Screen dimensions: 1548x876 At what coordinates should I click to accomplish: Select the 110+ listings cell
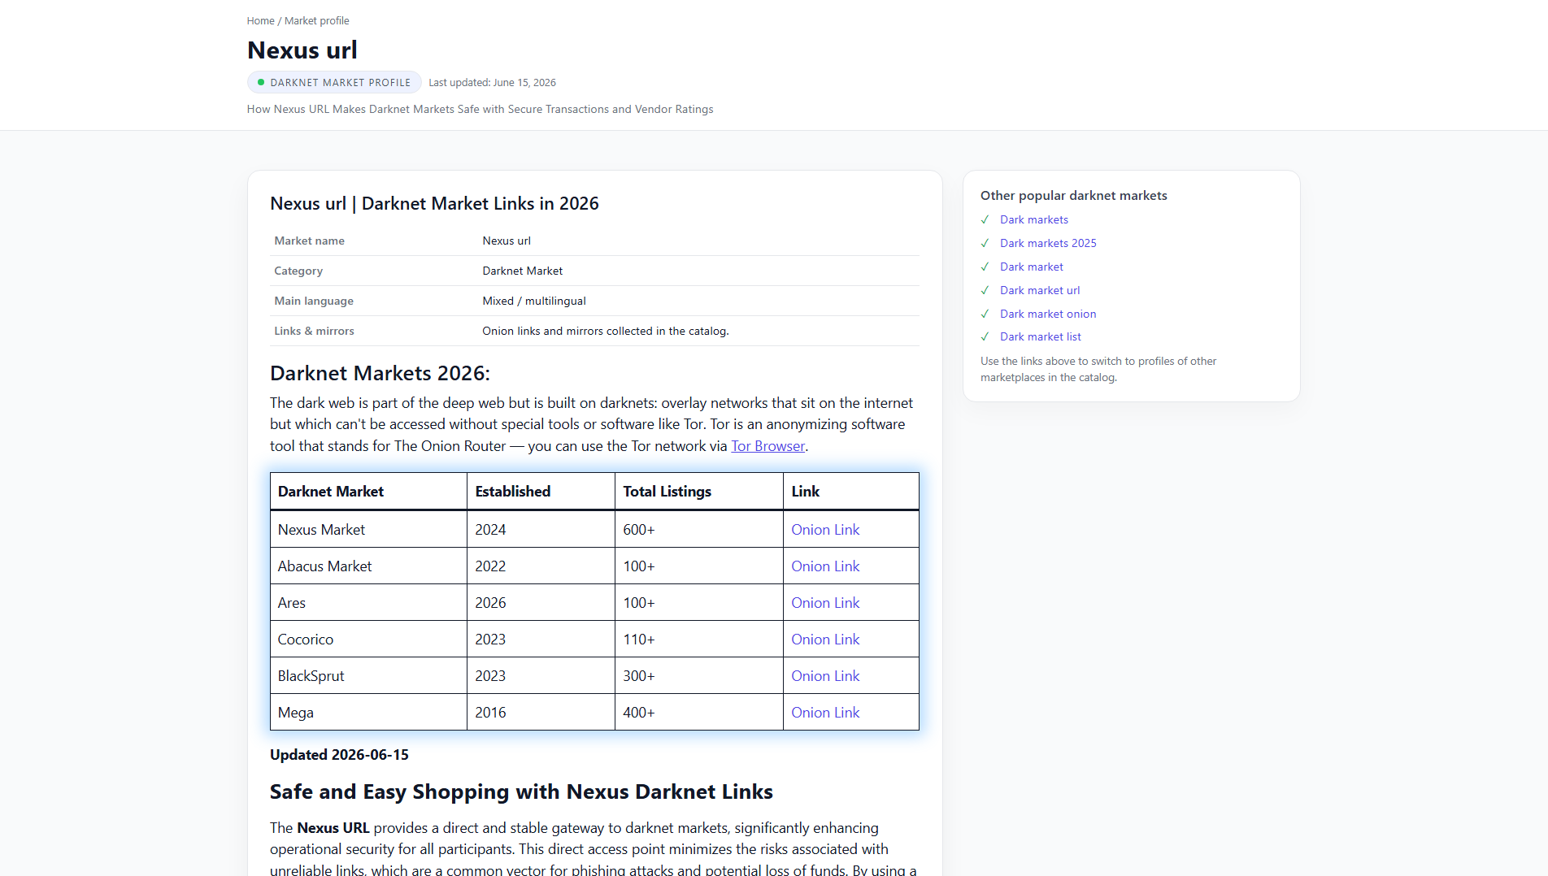(699, 640)
